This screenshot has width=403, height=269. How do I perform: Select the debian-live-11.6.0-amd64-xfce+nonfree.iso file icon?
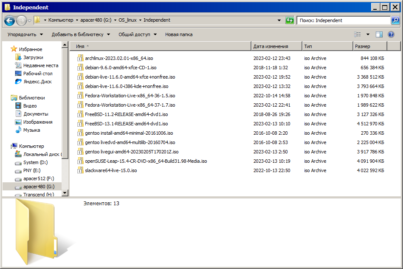80,77
